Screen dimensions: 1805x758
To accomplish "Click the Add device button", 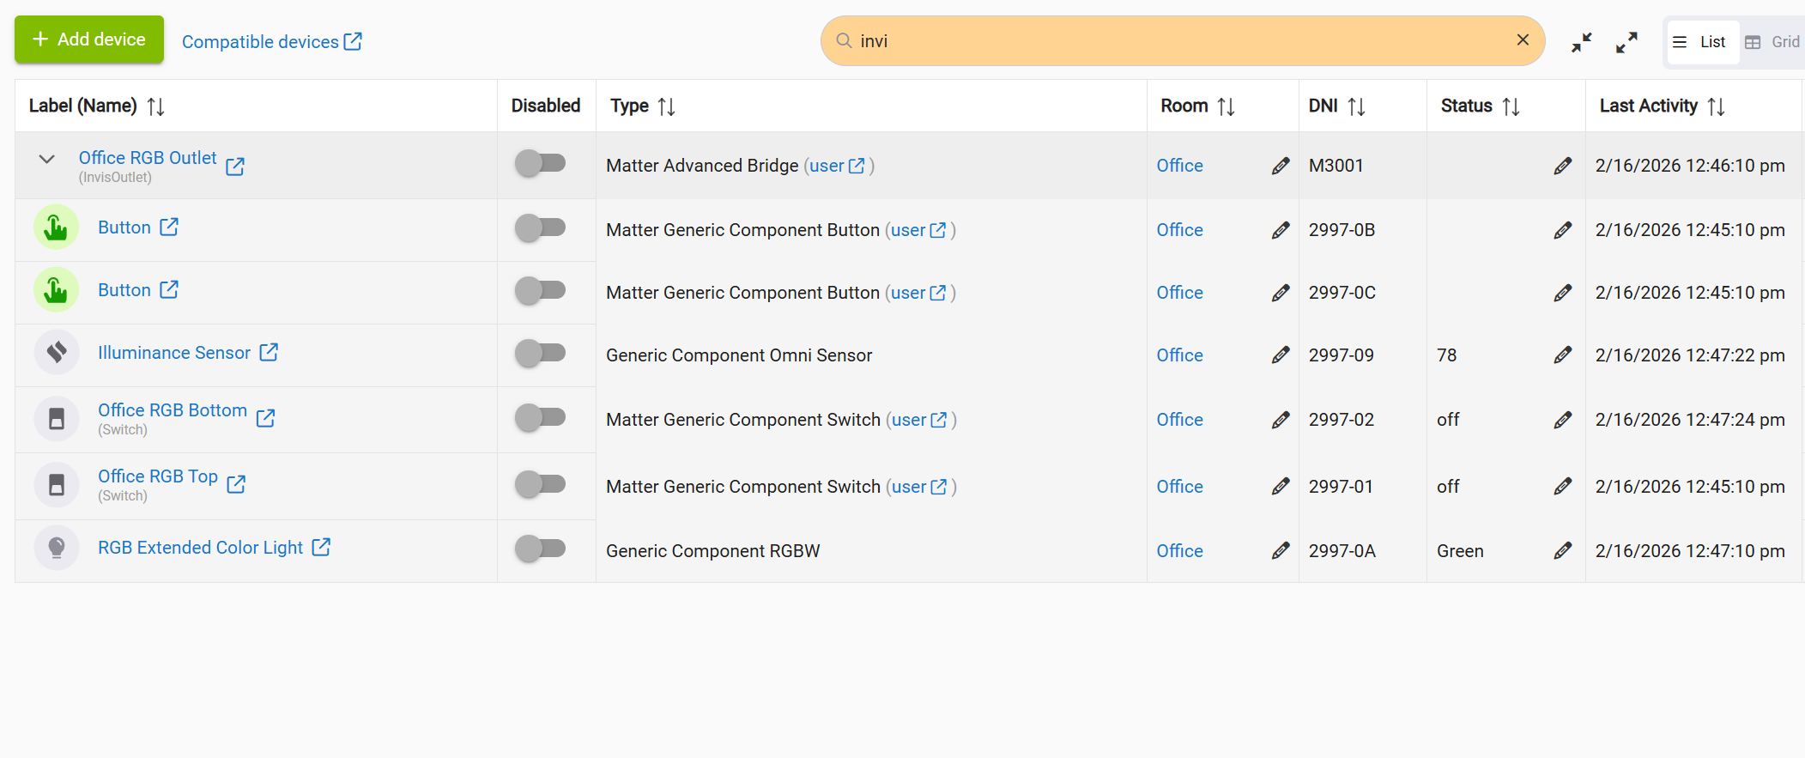I will pos(89,39).
